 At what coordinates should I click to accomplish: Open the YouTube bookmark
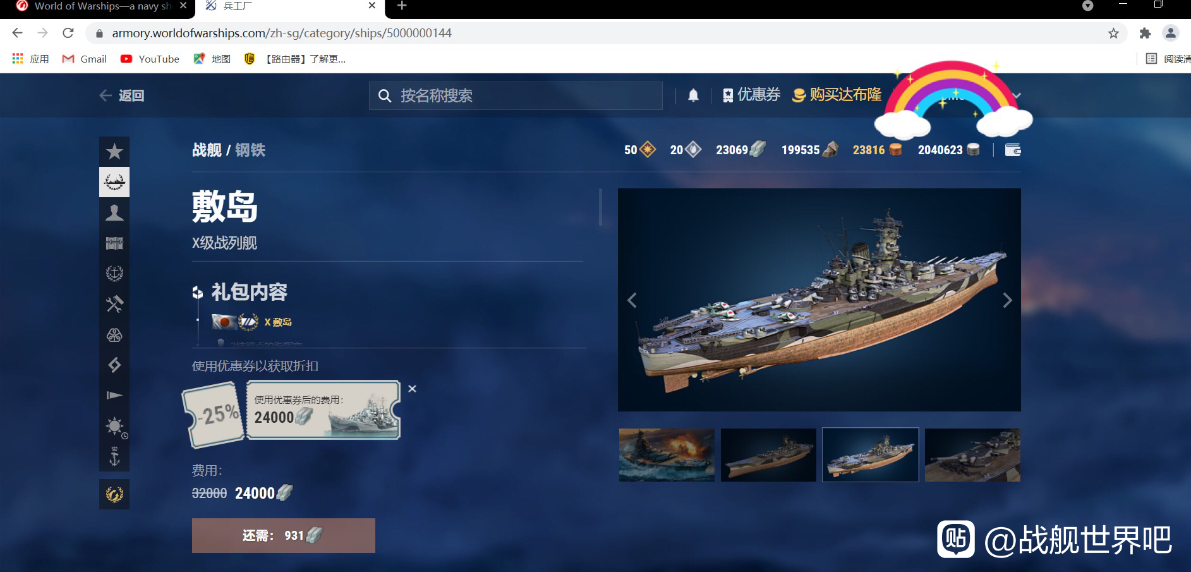(150, 59)
